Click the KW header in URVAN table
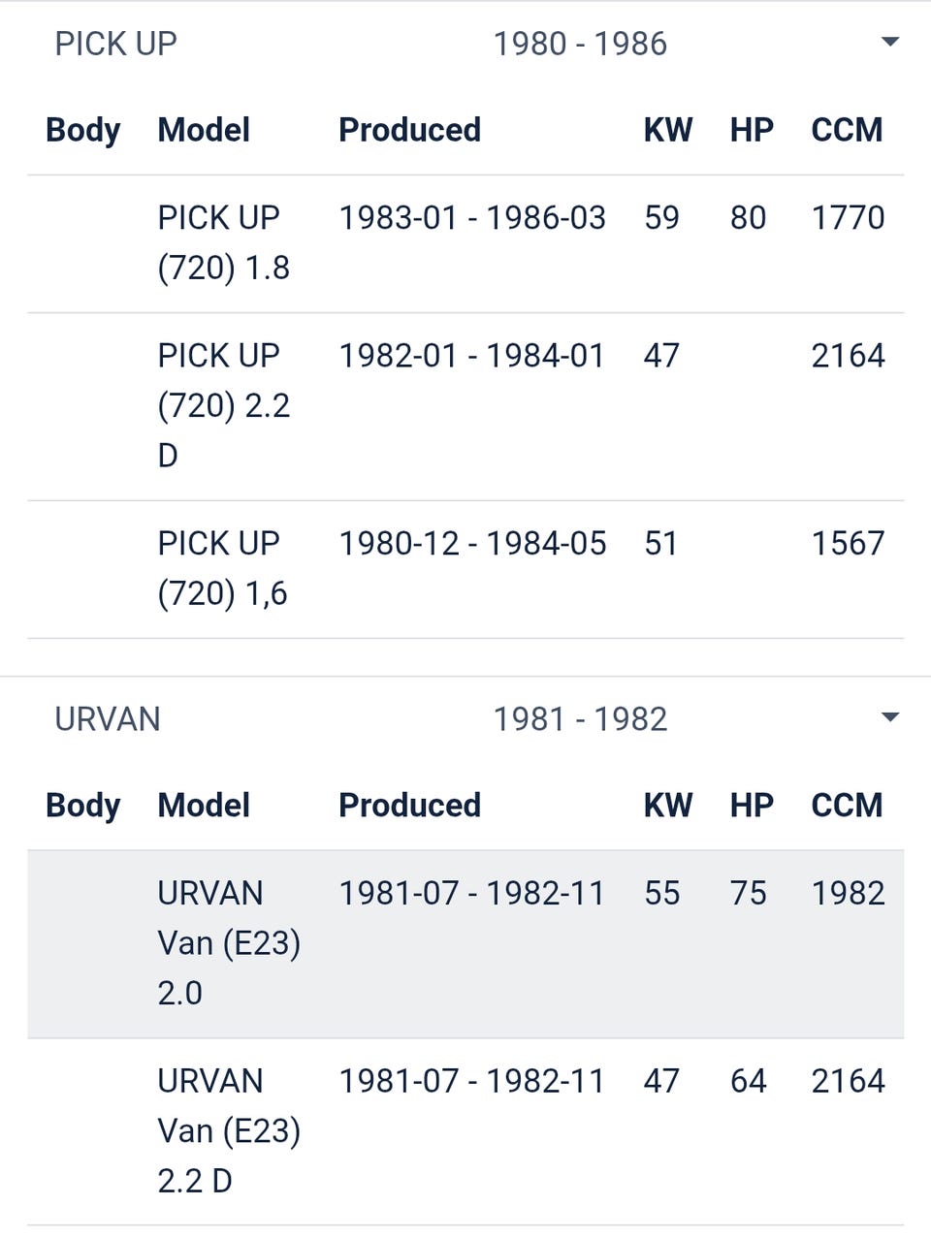 pos(668,806)
